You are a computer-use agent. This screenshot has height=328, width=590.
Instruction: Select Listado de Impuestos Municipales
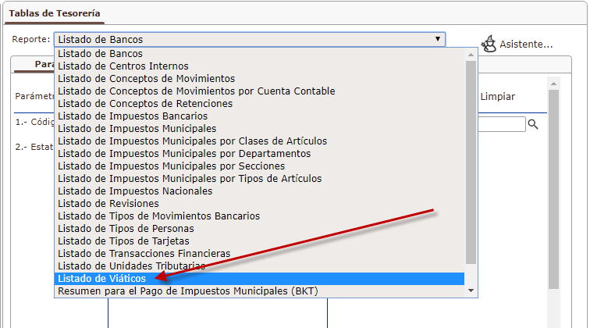point(259,128)
